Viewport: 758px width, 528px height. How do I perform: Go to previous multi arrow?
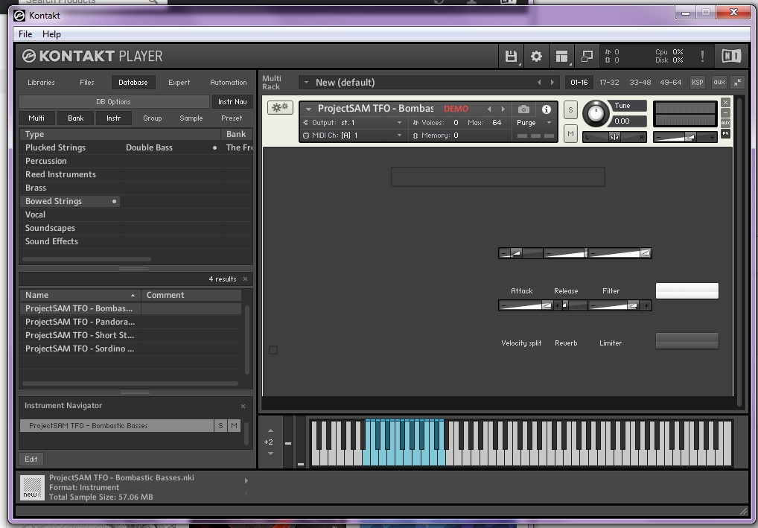(539, 83)
